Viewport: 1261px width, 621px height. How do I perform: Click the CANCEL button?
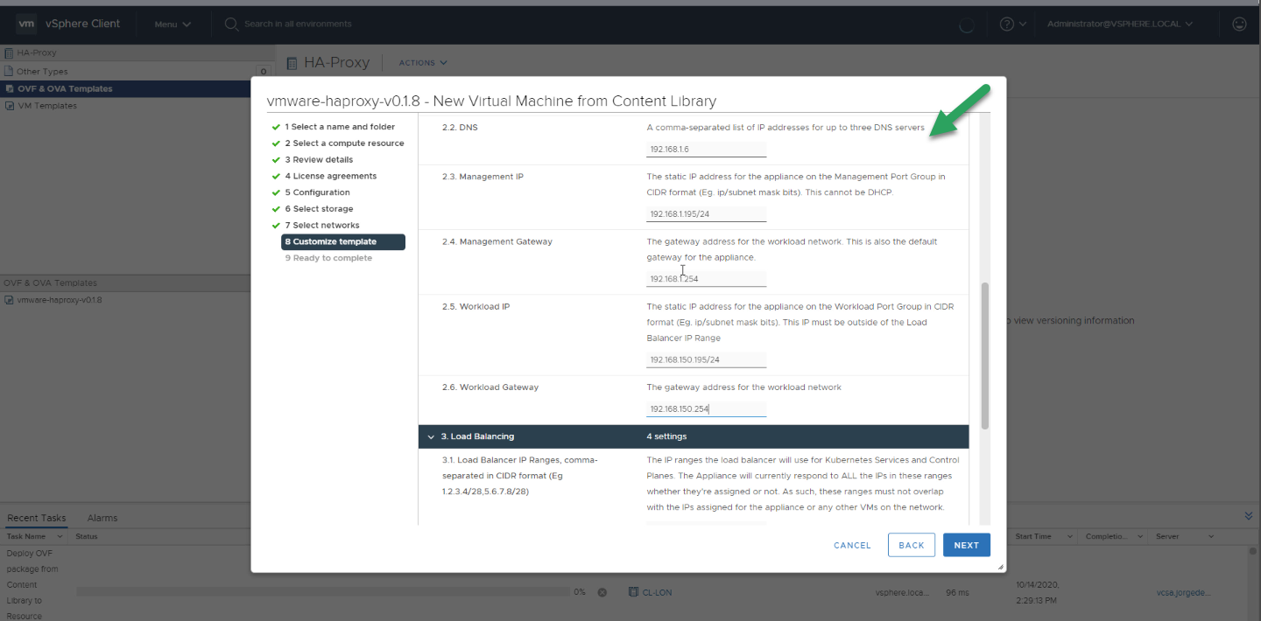(852, 545)
